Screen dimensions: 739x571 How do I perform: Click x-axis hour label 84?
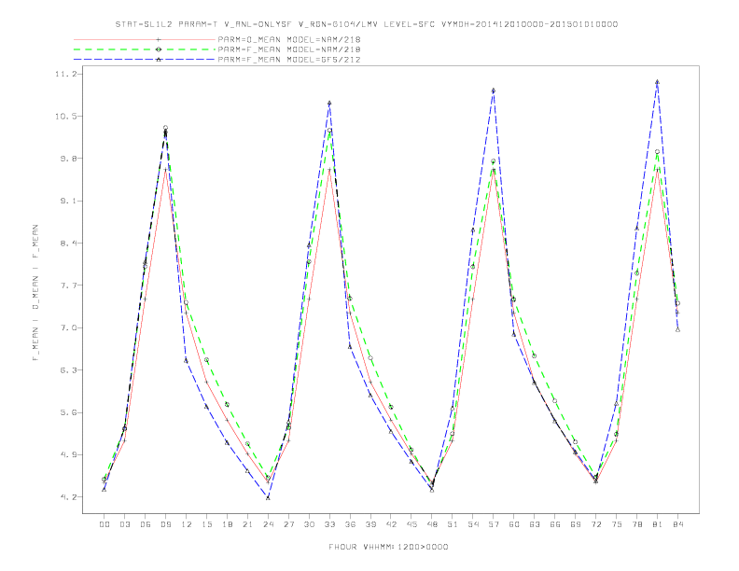[677, 524]
